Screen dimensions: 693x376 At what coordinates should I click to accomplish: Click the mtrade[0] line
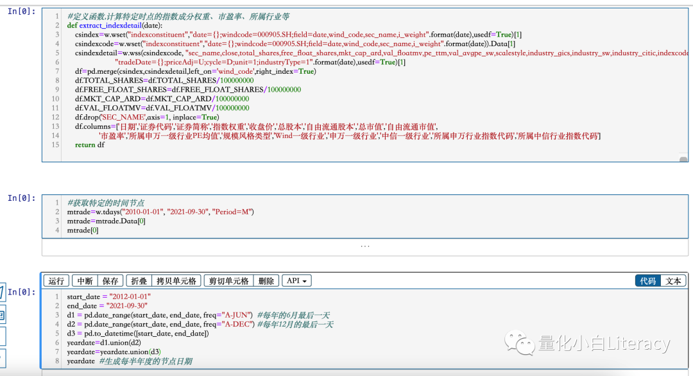[x=83, y=230]
